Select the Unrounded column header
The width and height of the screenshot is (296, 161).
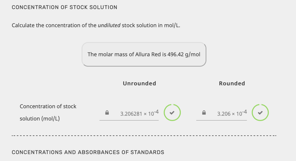[x=139, y=83]
